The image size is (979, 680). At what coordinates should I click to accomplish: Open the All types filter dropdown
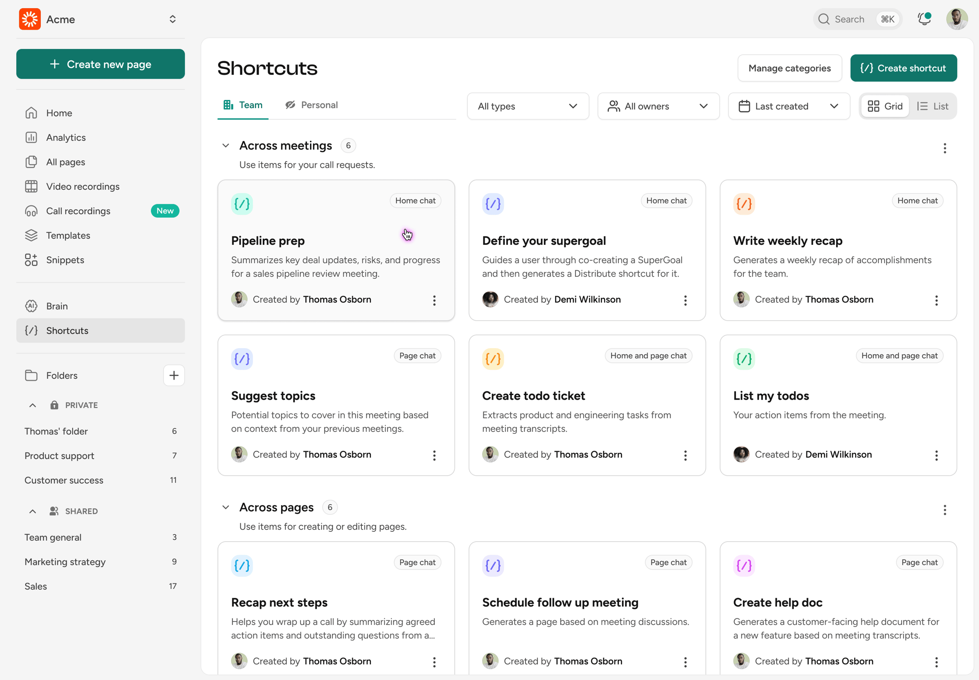pos(527,106)
